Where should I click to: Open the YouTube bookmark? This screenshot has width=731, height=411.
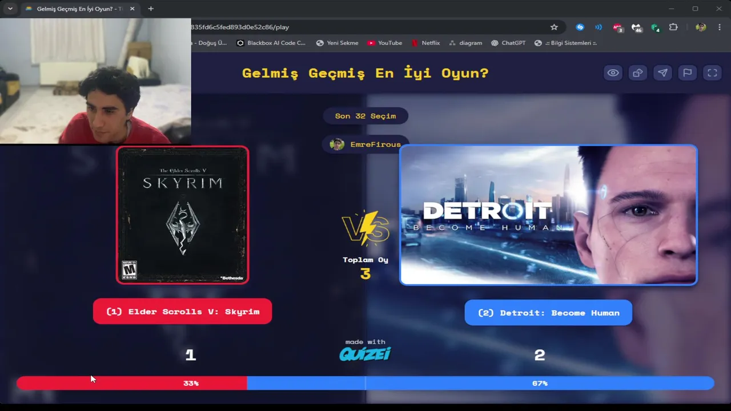[385, 43]
